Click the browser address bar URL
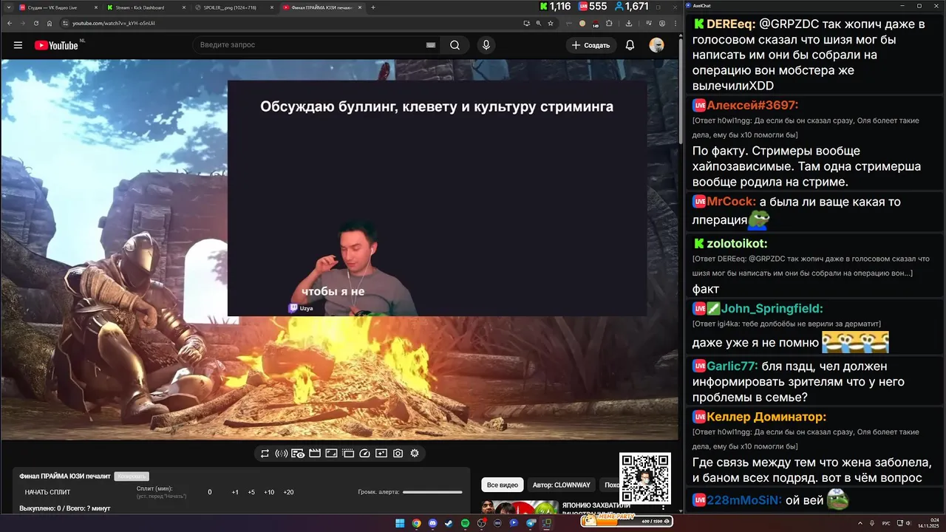The height and width of the screenshot is (532, 946). 113,23
